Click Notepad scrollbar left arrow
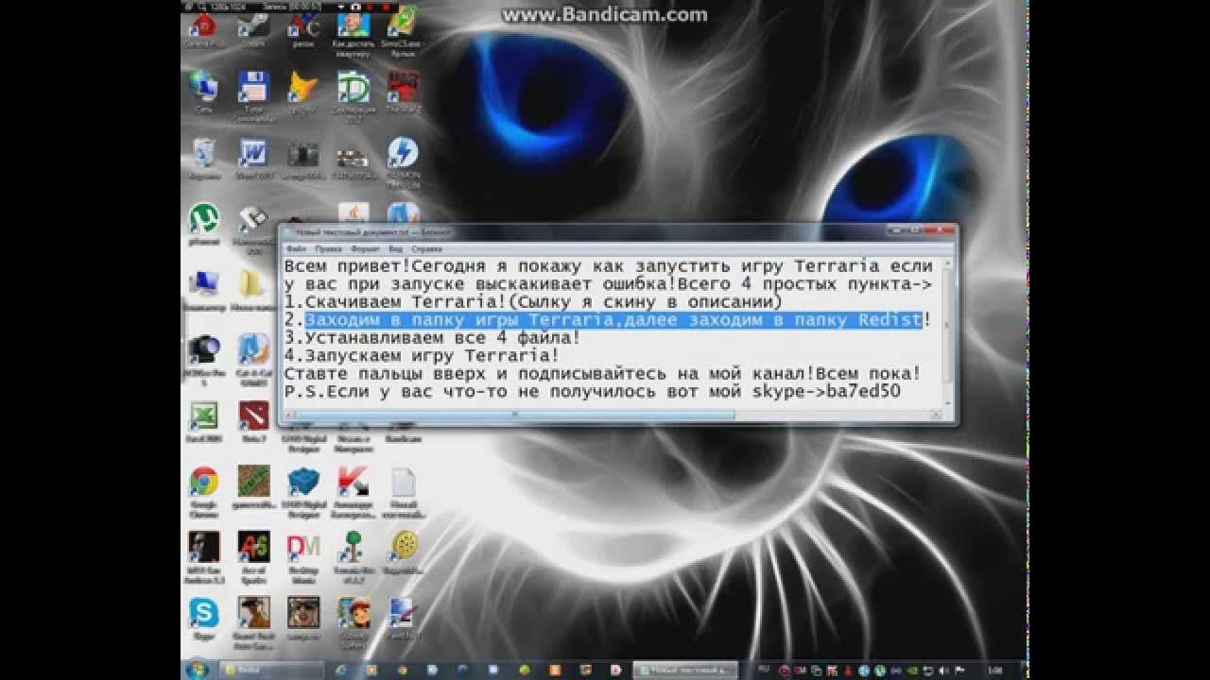The width and height of the screenshot is (1210, 680). coord(289,414)
